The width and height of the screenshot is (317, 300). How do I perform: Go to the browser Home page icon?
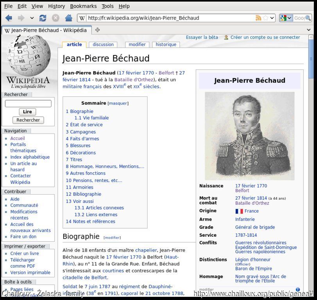pyautogui.click(x=69, y=18)
